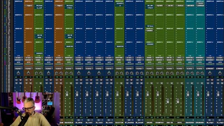Image resolution: width=224 pixels, height=126 pixels.
Task: Open the input selector on DBX 160
Action: pyautogui.click(x=169, y=58)
